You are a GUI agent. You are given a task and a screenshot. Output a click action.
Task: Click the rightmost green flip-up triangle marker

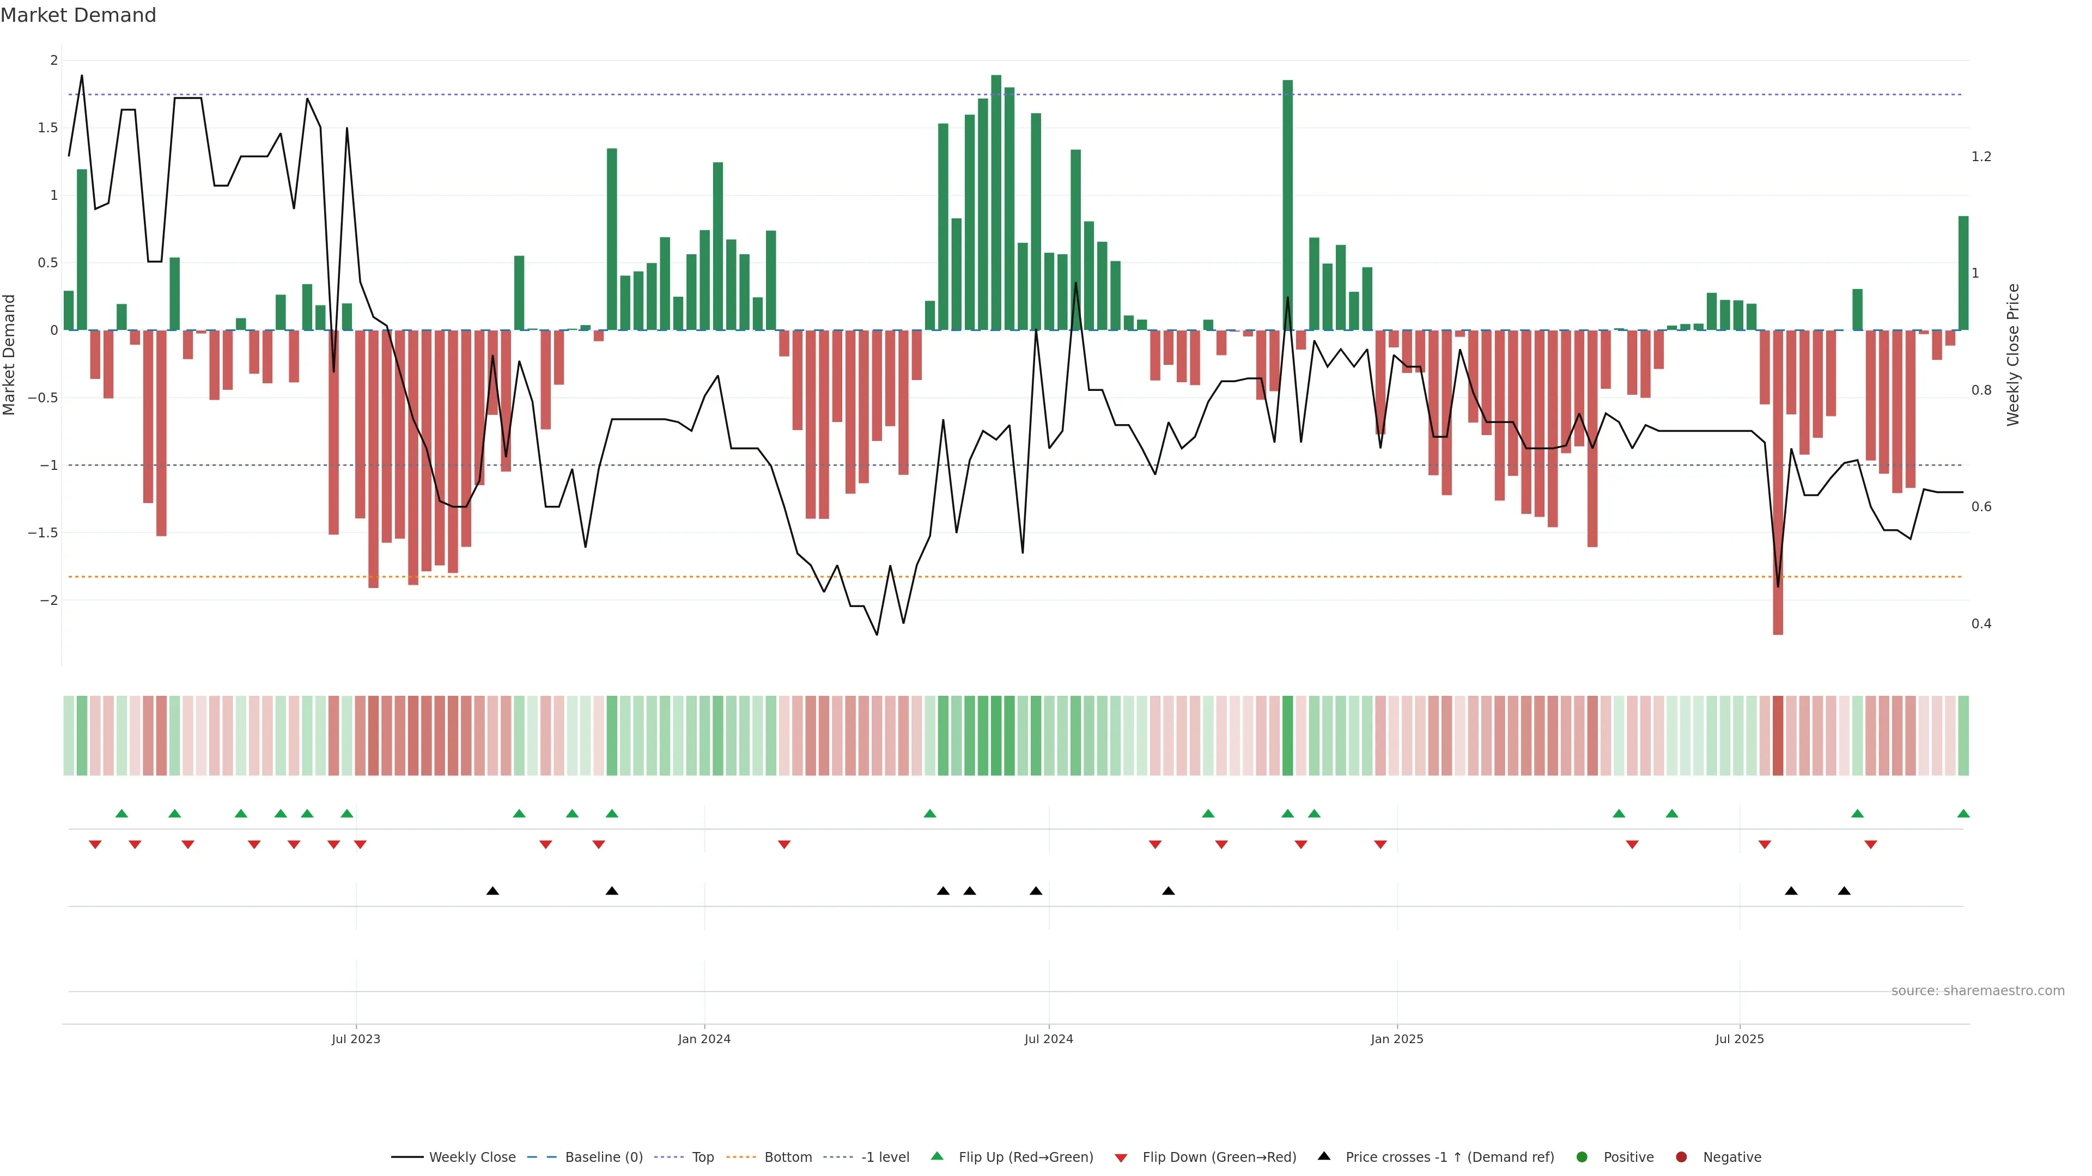[1963, 814]
